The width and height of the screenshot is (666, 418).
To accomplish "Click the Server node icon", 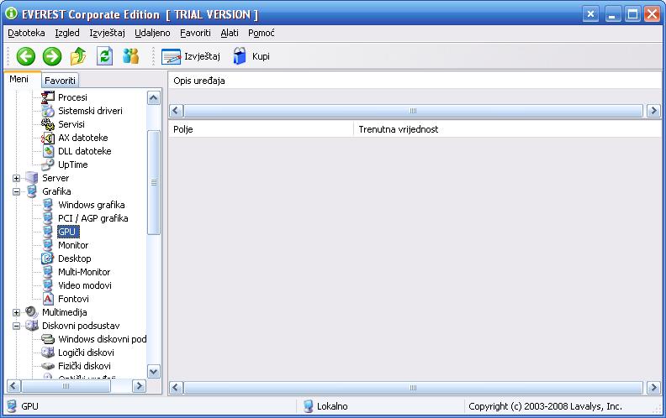I will (32, 178).
